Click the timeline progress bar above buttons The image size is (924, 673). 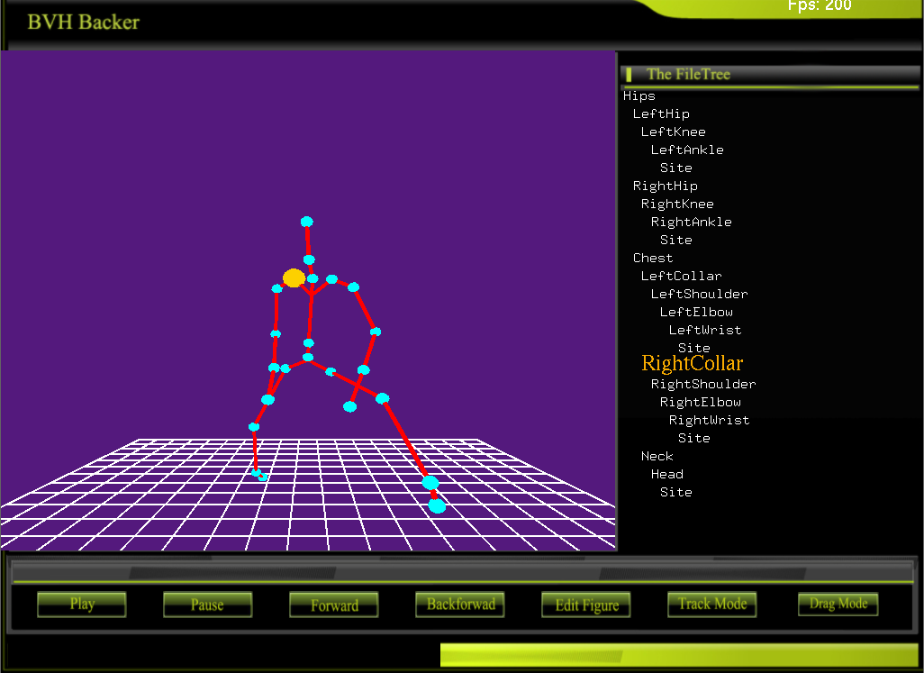point(461,573)
